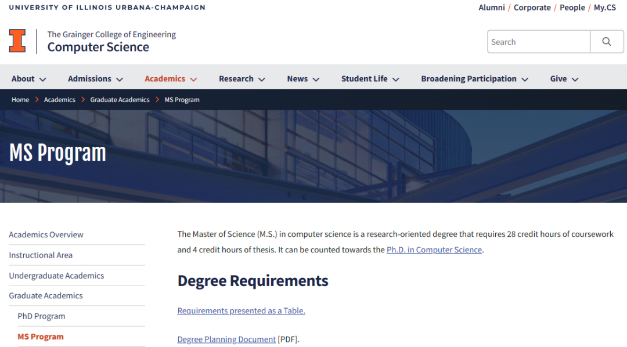Expand the News menu chevron

coord(316,79)
